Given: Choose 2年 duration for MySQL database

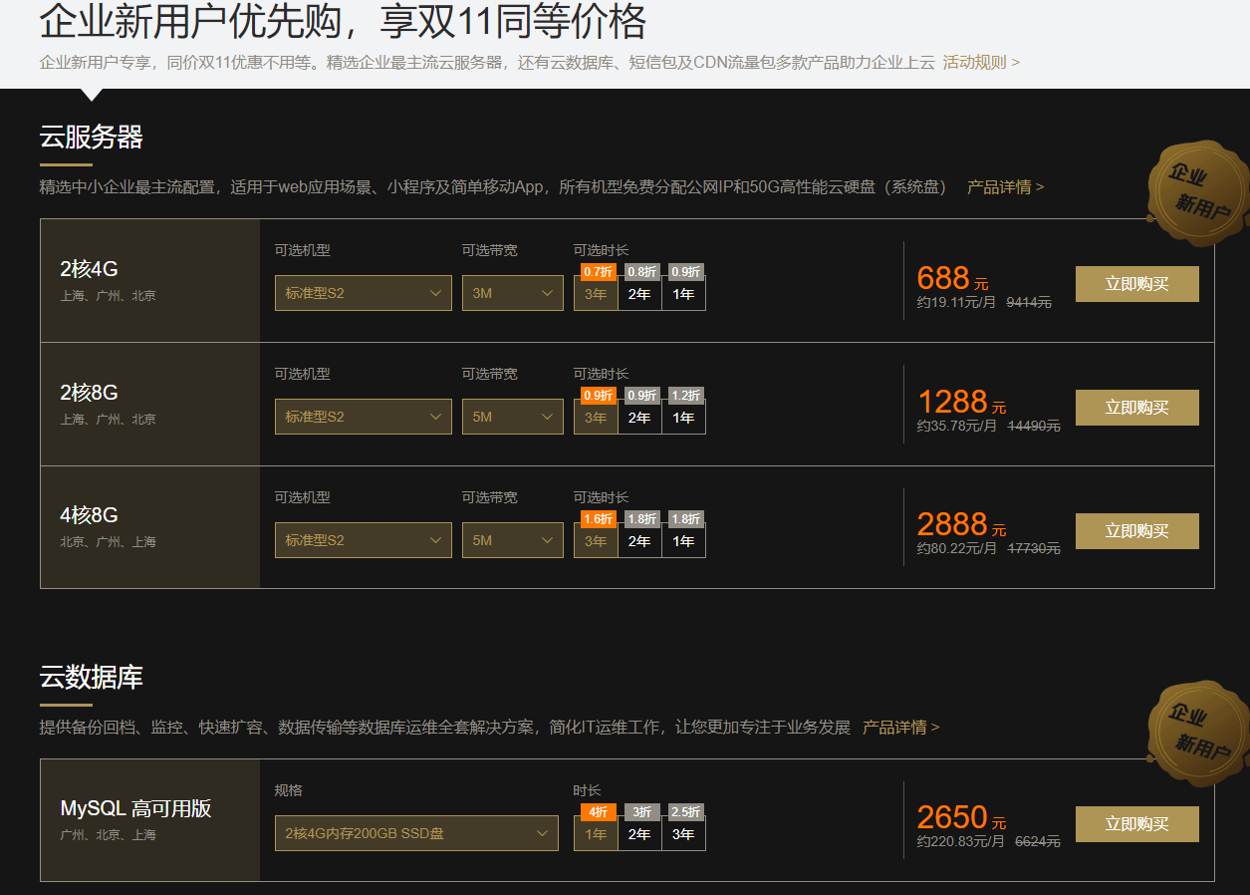Looking at the screenshot, I should pos(639,834).
